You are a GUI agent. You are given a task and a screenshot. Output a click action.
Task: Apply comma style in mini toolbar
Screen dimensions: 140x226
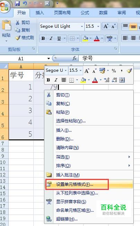pyautogui.click(x=122, y=71)
